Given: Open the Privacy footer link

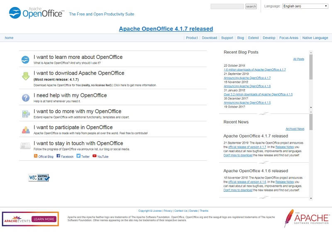Looking at the screenshot, I should [168, 211].
